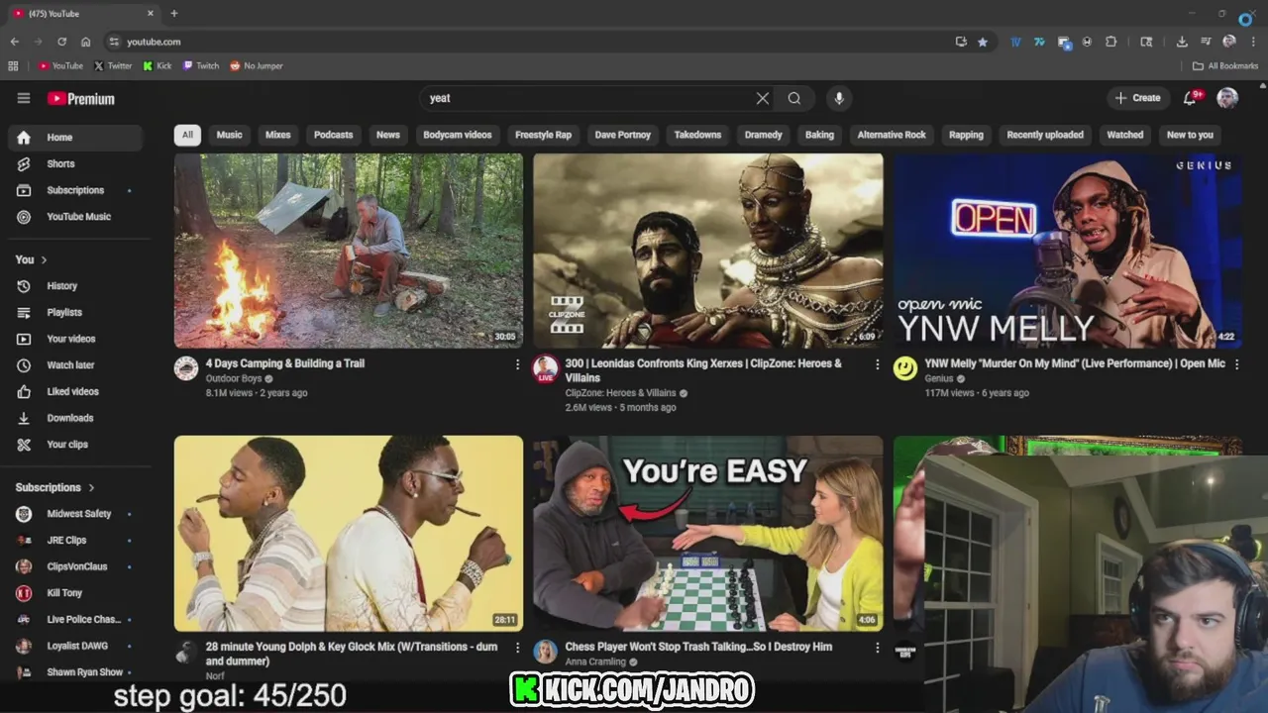Select the 'All' filter chip
Viewport: 1268px width, 713px height.
coord(187,135)
